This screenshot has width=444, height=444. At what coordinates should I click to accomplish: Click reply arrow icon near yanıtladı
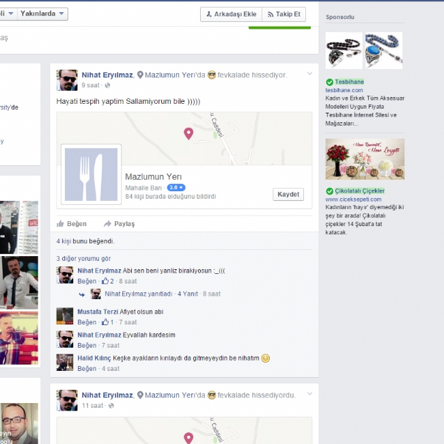(x=82, y=294)
